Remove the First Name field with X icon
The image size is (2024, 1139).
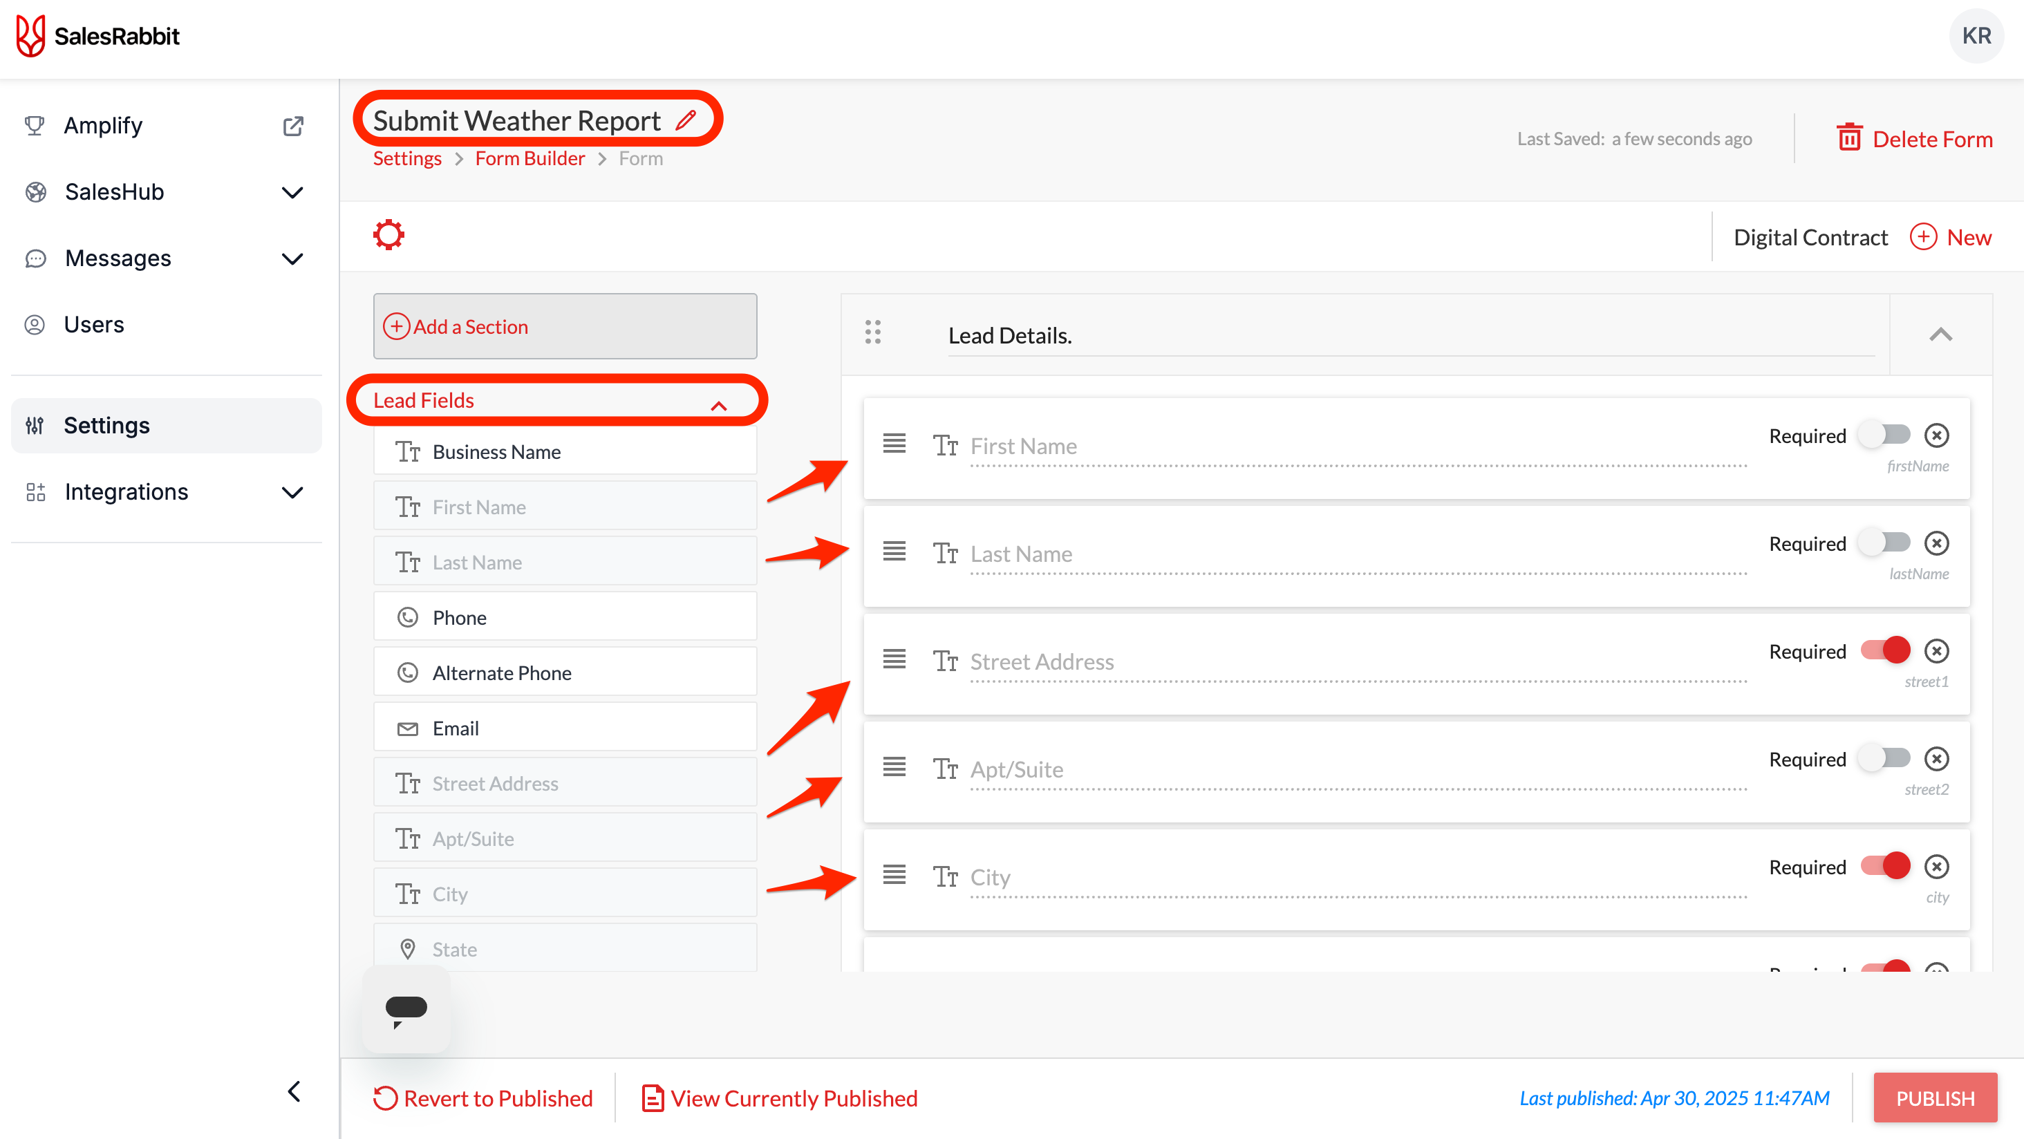coord(1936,435)
